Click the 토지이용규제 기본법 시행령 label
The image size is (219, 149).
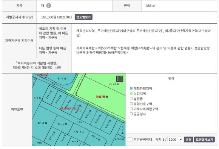click(x=37, y=65)
